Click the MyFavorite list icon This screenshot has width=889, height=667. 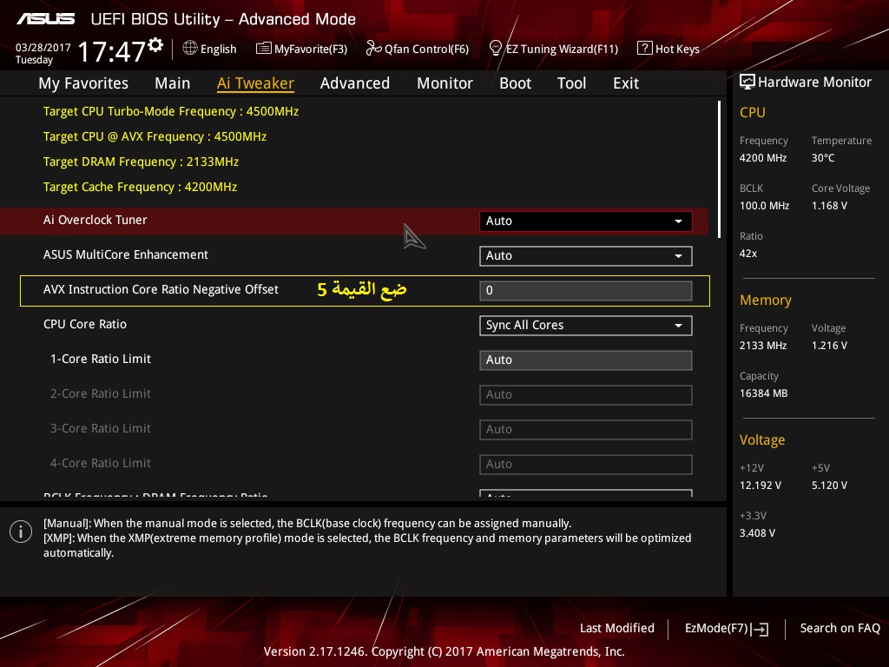[x=263, y=49]
